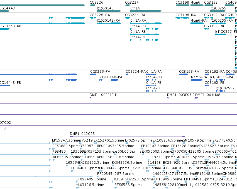Select the Mcm6-PA protein label
237x189 pixels.
pos(199,77)
